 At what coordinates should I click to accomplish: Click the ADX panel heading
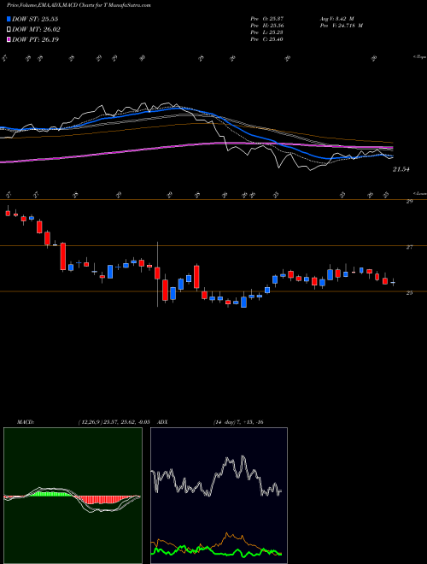[x=163, y=422]
